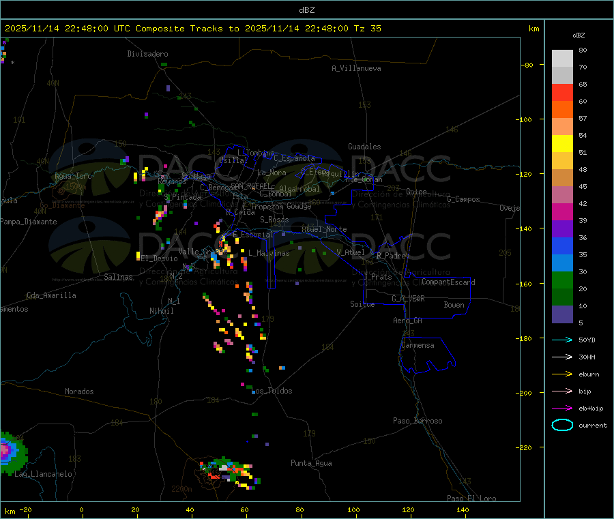Click the Divisadero map label
The image size is (614, 519).
click(x=147, y=54)
